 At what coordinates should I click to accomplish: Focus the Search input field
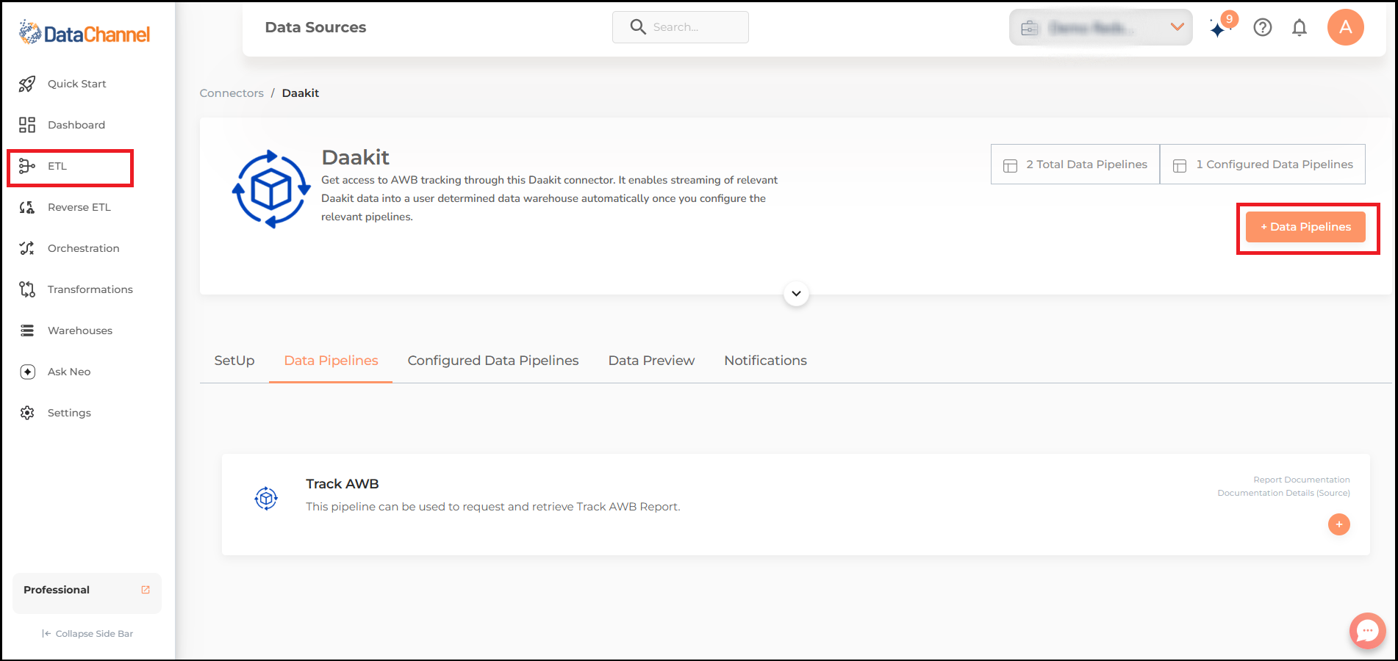coord(681,27)
